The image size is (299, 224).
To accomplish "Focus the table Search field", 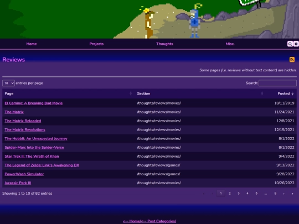I will pos(277,83).
